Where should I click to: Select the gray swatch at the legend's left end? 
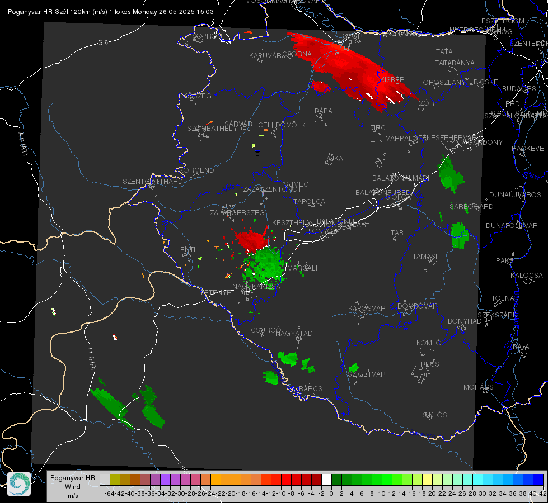[105, 480]
